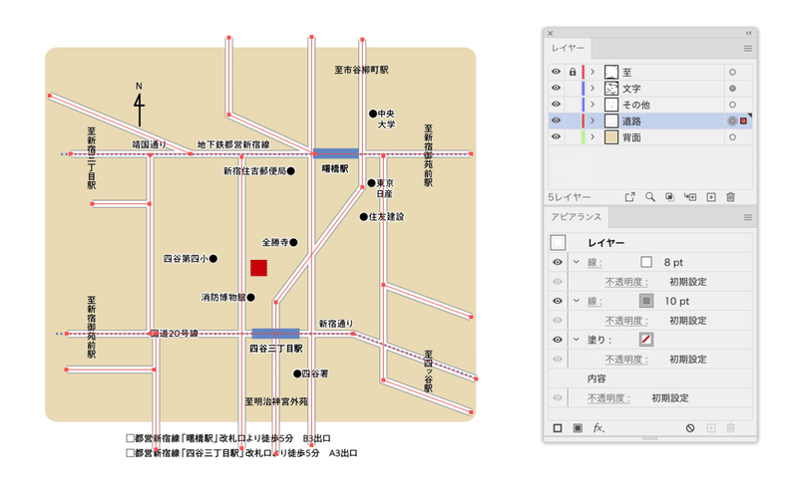Toggle visibility of the 10 pt stroke

tap(558, 301)
